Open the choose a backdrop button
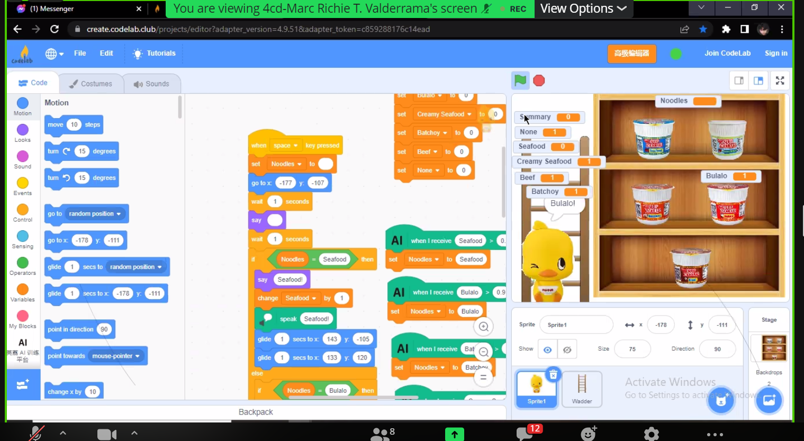This screenshot has height=441, width=804. pos(769,400)
